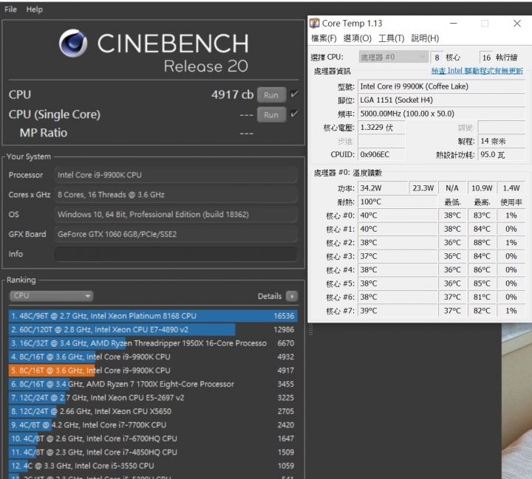Click the Tj. Max value 100°C
Image resolution: width=532 pixels, height=479 pixels.
[x=397, y=201]
